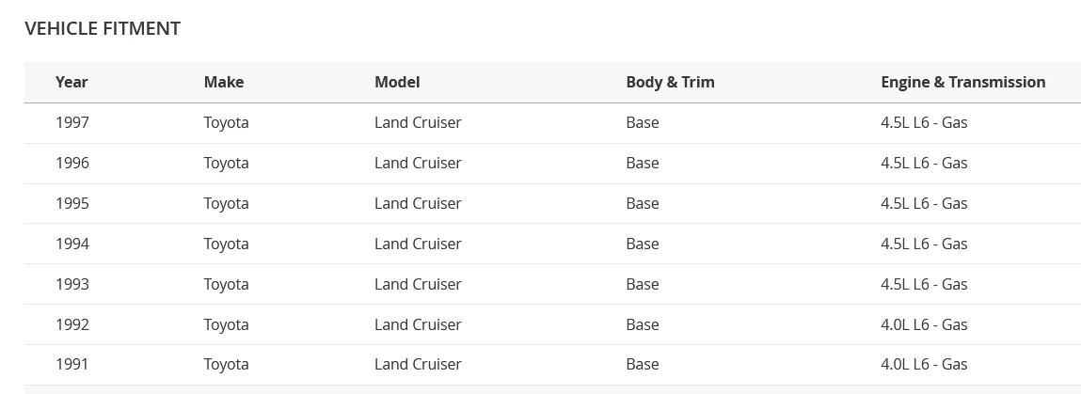Select the 1991 year cell
This screenshot has height=394, width=1081.
(72, 364)
